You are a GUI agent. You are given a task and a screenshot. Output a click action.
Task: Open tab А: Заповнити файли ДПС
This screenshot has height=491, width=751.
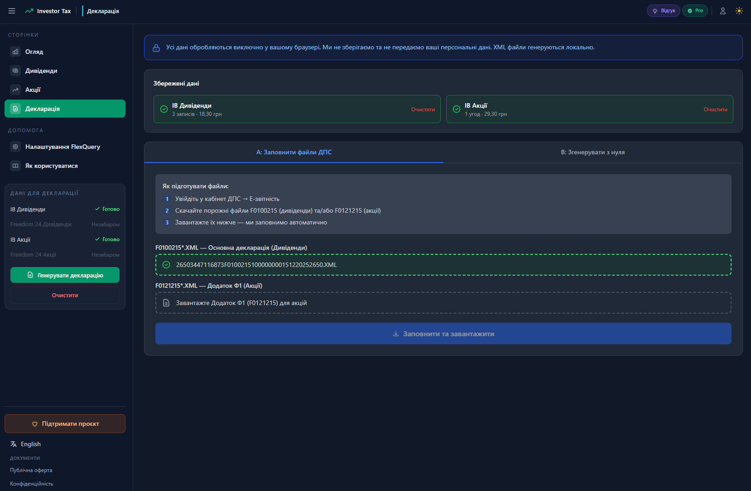[294, 153]
